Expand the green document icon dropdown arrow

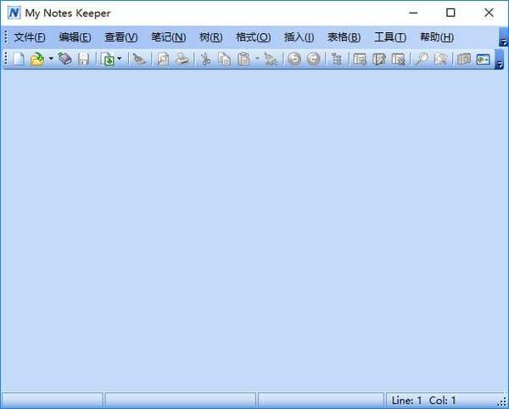(x=120, y=58)
